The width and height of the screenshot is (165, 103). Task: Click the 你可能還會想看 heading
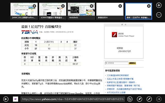pyautogui.click(x=112, y=71)
